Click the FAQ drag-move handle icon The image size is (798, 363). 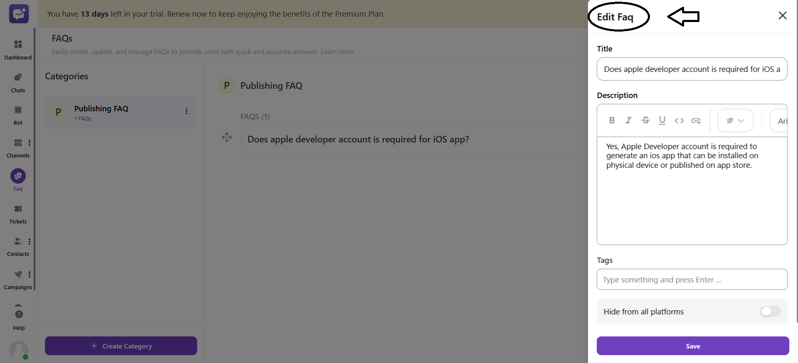click(227, 137)
